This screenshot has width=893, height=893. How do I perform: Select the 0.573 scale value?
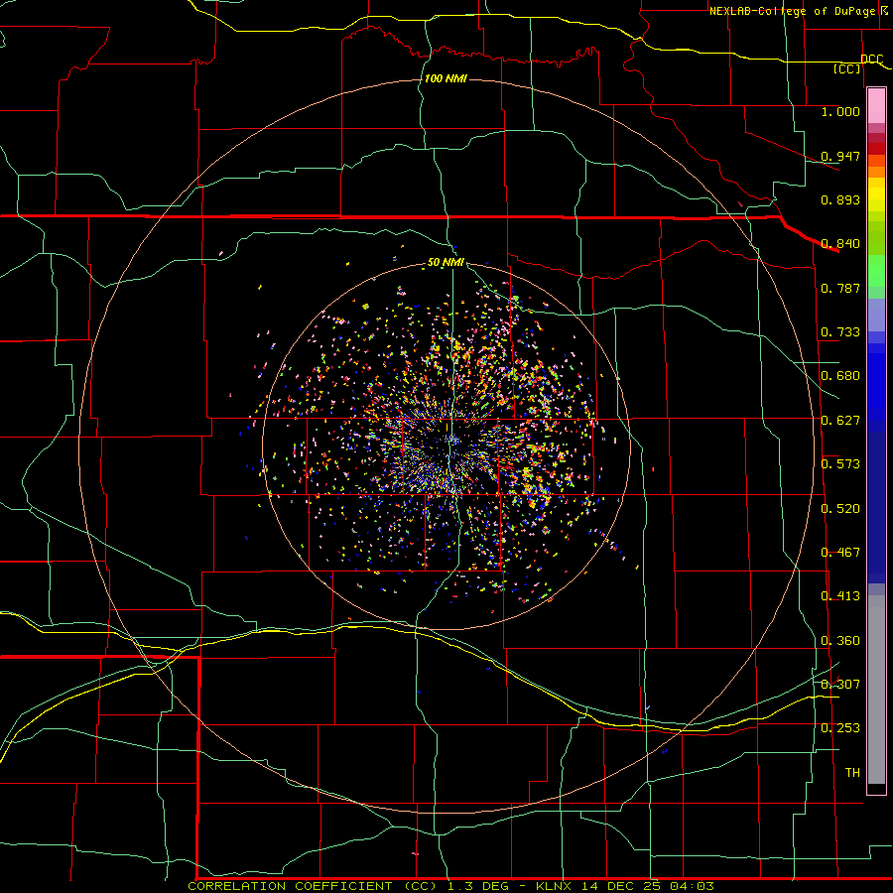click(840, 463)
